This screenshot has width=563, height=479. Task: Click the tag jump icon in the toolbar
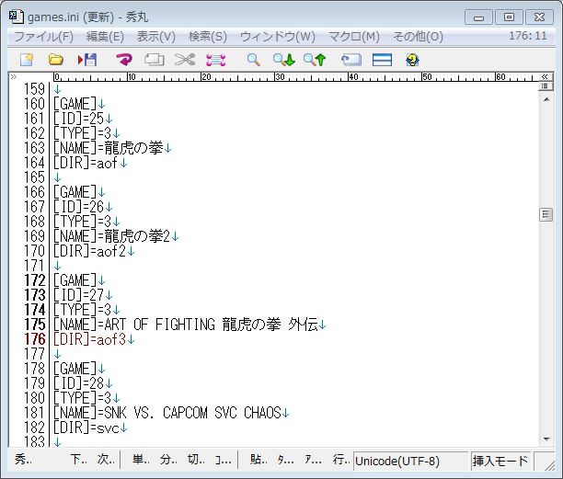[x=351, y=60]
